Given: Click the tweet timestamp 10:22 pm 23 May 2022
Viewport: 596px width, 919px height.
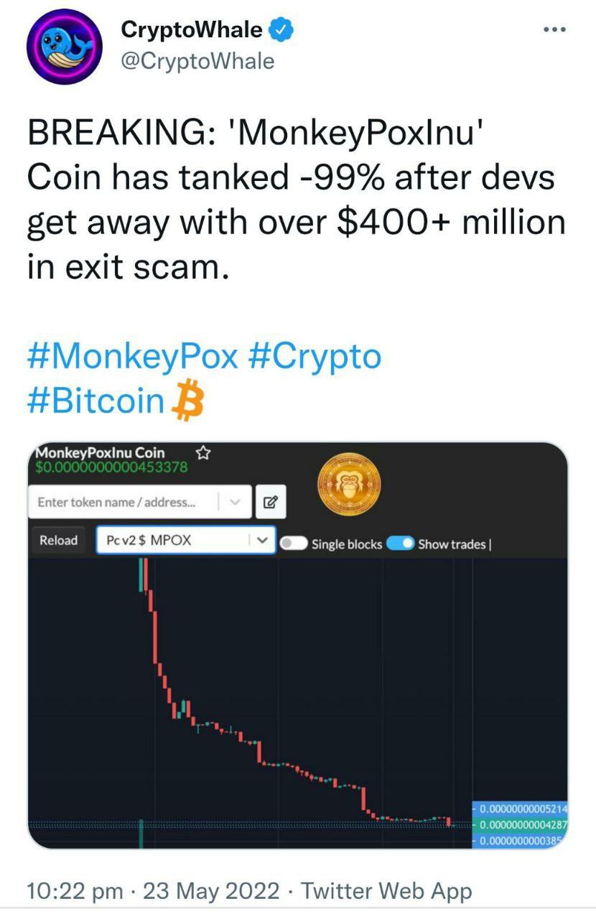Looking at the screenshot, I should click(x=152, y=891).
